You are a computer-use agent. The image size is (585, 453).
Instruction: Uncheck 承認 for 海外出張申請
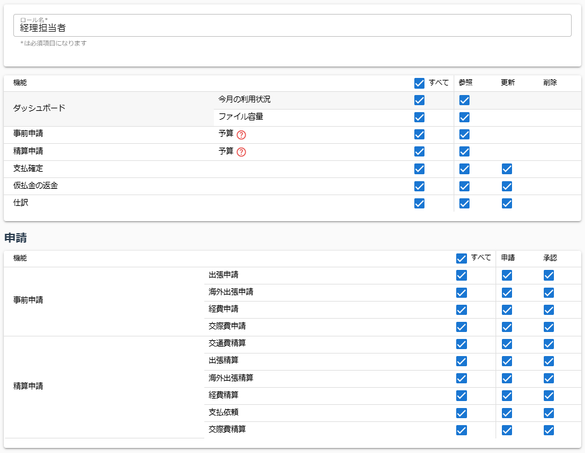pyautogui.click(x=549, y=292)
